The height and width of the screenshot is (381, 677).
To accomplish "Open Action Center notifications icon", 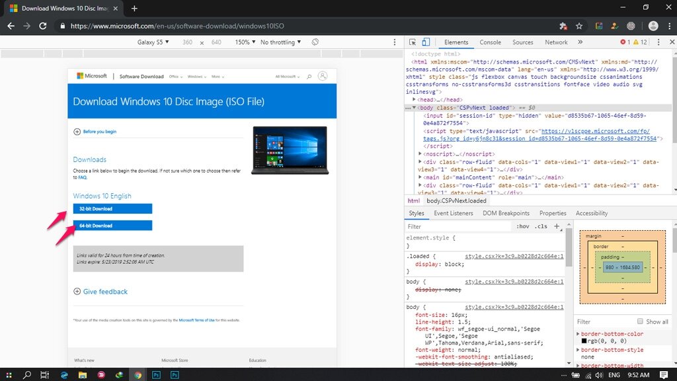I will click(664, 374).
